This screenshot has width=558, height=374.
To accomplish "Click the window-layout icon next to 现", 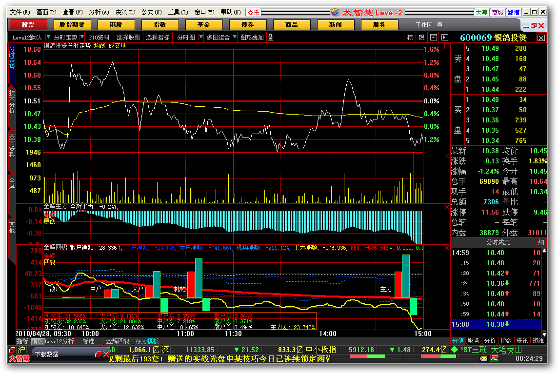I will point(434,38).
